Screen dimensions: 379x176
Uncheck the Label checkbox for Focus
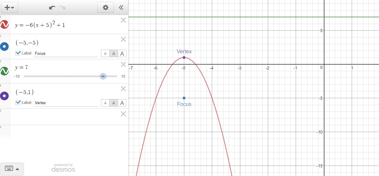(18, 53)
